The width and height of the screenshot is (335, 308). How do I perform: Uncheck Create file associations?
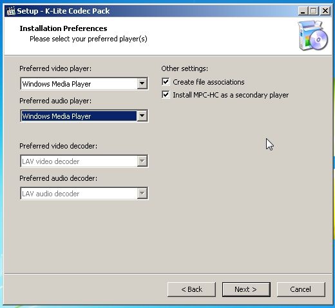click(166, 82)
